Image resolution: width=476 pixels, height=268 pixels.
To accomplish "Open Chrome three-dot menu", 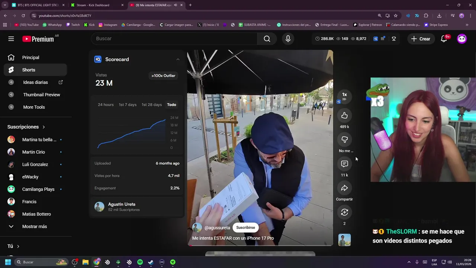I will click(x=471, y=16).
